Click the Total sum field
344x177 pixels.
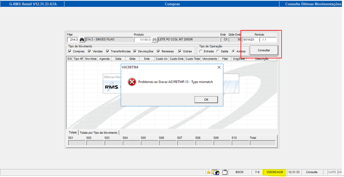(262, 143)
